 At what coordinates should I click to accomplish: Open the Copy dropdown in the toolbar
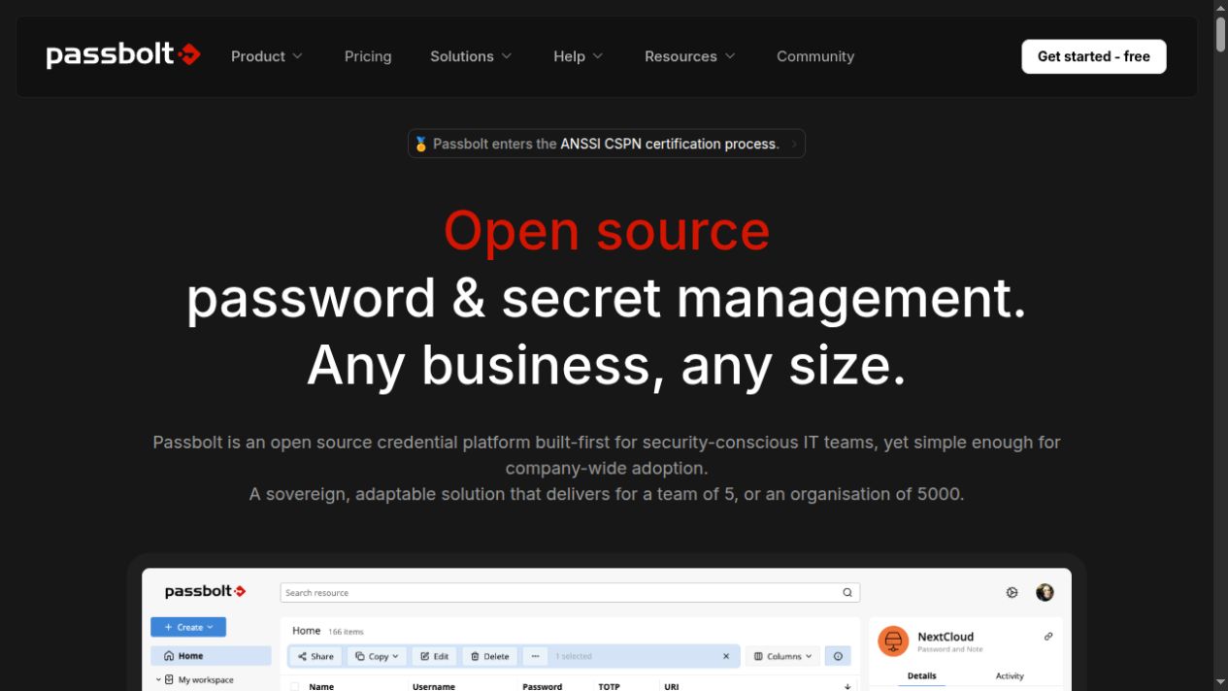pyautogui.click(x=377, y=656)
